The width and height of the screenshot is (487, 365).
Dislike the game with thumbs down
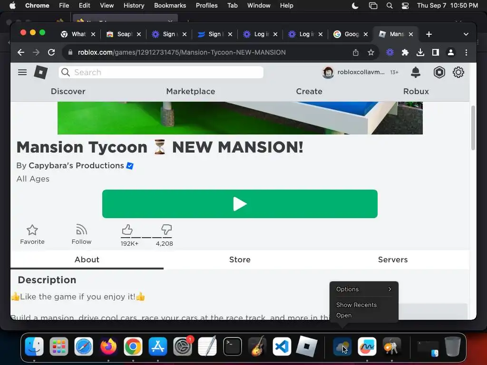166,230
